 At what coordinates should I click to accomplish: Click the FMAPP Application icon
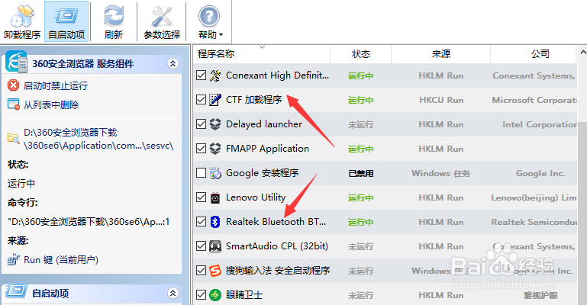(215, 149)
